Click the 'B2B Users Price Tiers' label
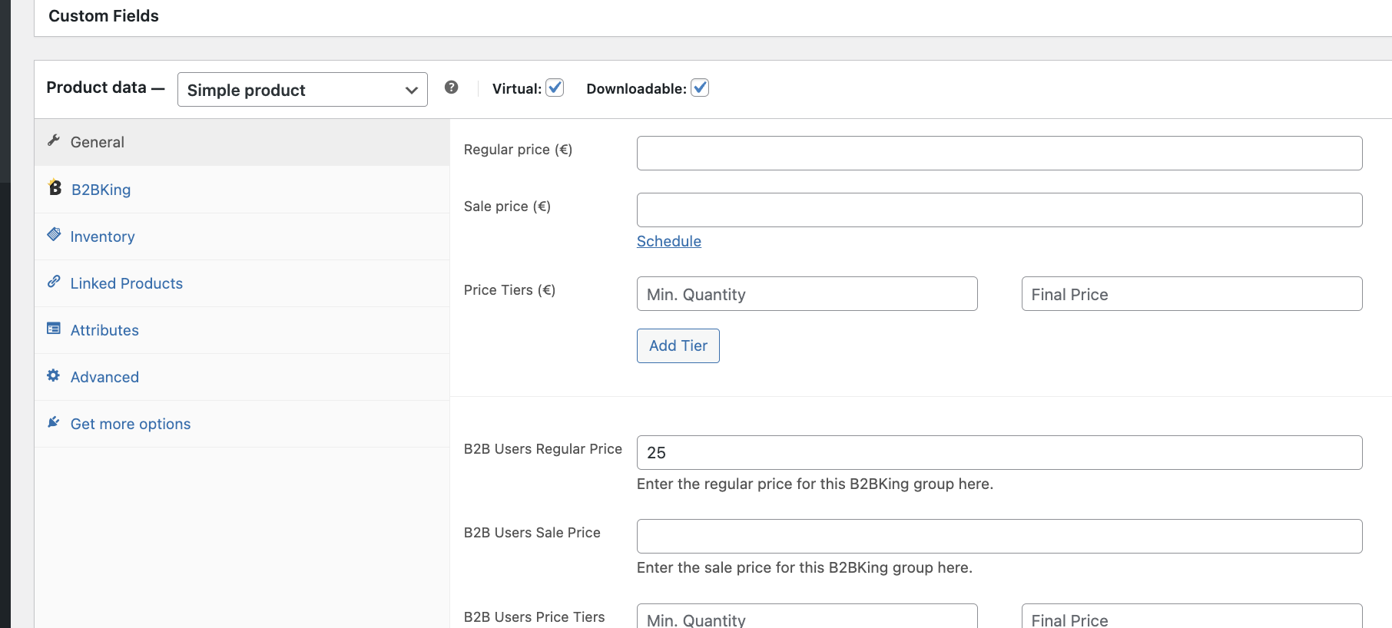Screen dimensions: 1392x628 (x=535, y=617)
